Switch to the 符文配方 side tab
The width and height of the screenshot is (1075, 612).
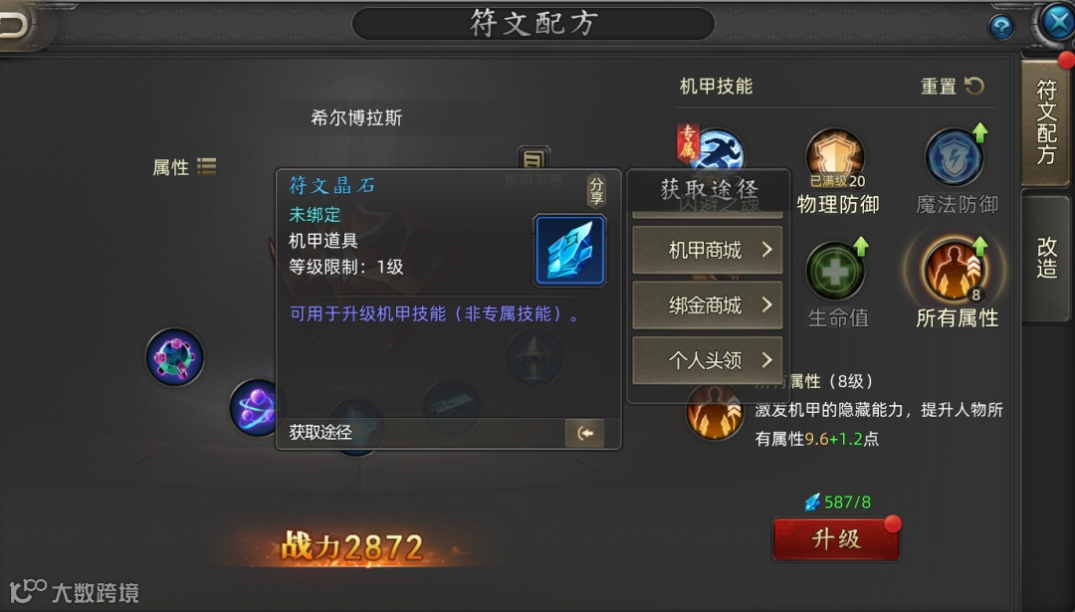(1045, 122)
